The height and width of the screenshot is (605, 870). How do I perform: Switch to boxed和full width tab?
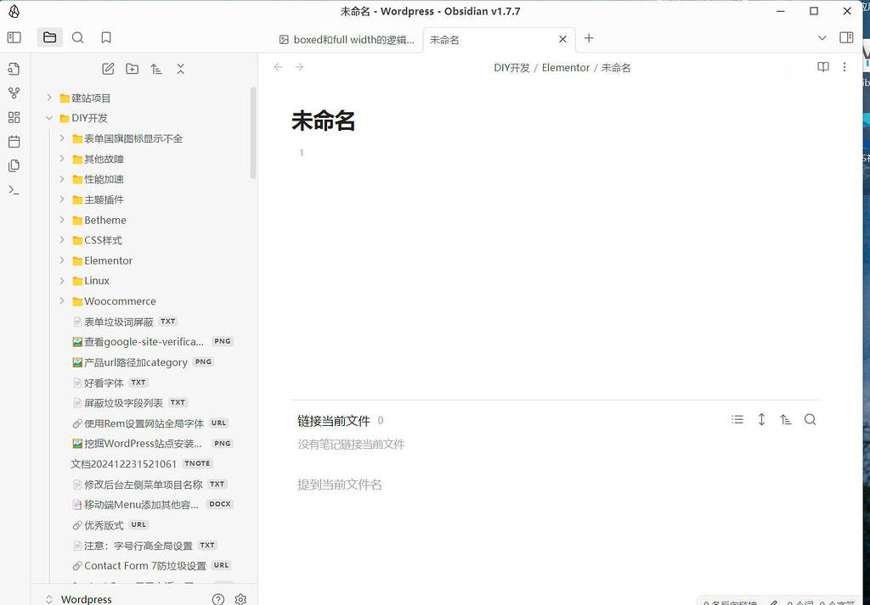(x=347, y=39)
